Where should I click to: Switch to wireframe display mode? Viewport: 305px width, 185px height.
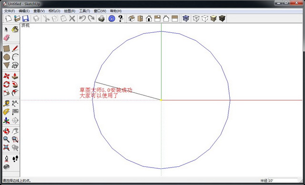point(196,19)
